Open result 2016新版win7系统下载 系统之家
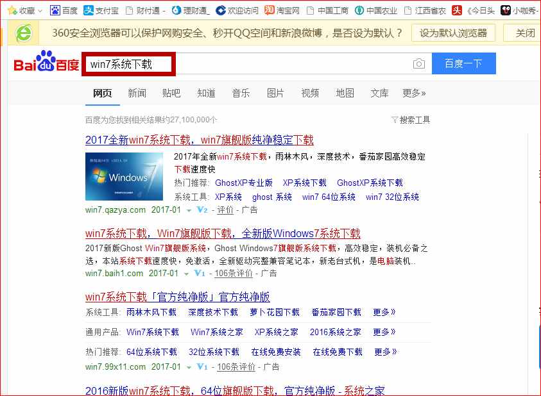 tap(235, 391)
